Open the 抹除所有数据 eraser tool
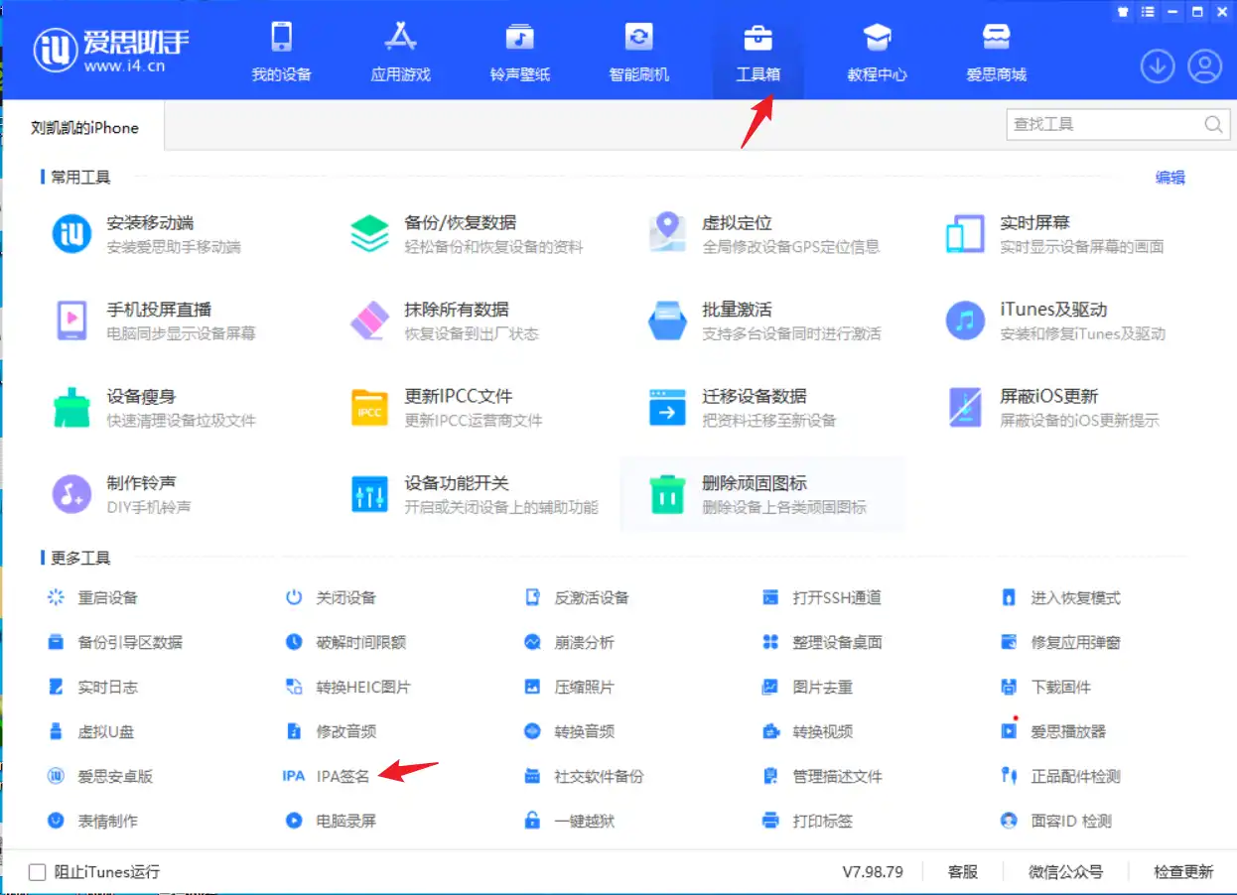The width and height of the screenshot is (1237, 895). pyautogui.click(x=370, y=320)
